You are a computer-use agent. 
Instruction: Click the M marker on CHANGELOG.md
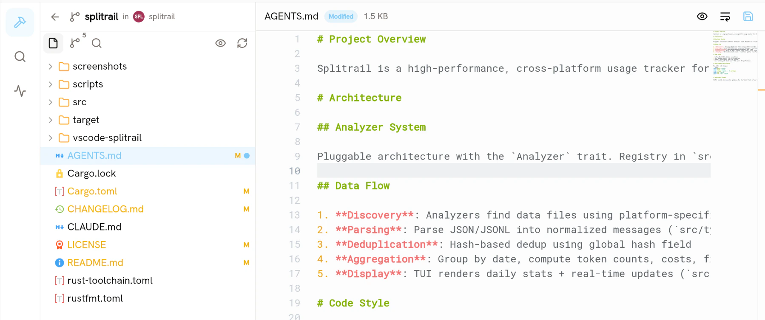pos(246,209)
